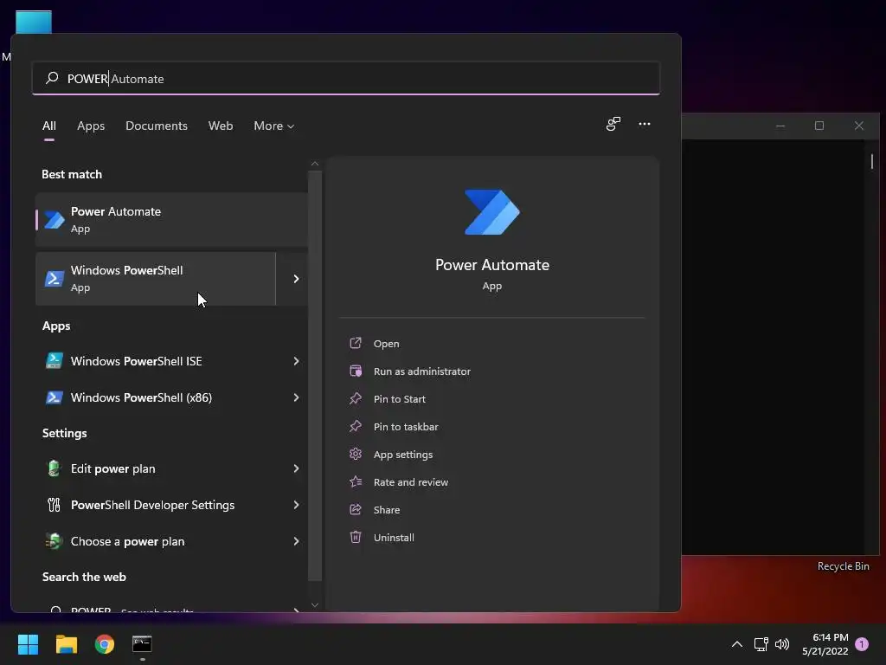
Task: Click the Run as administrator shield icon
Action: tap(356, 371)
